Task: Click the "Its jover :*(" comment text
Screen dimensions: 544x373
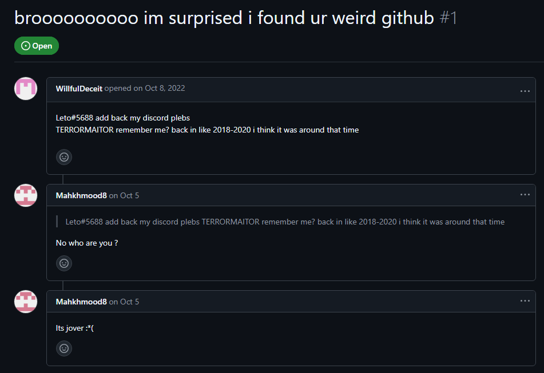Action: click(74, 328)
